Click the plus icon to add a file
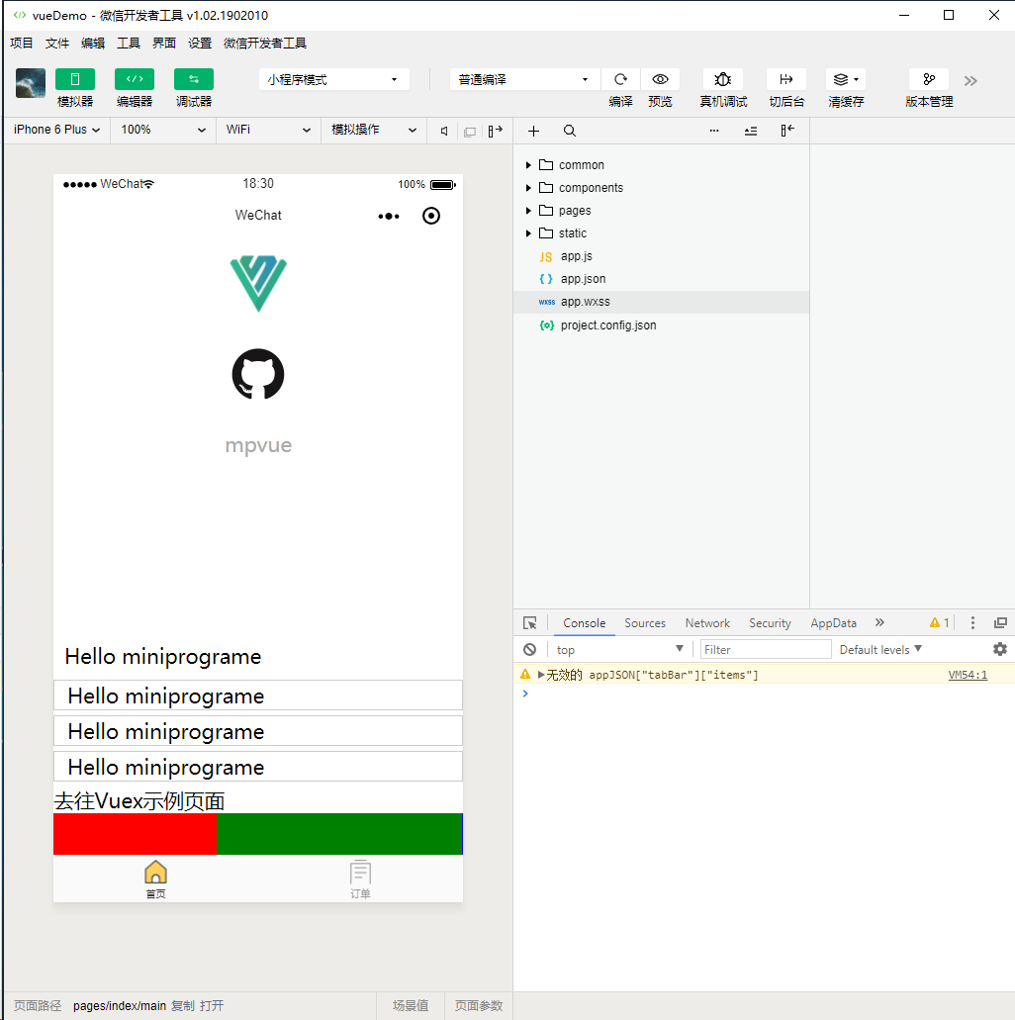The height and width of the screenshot is (1020, 1015). tap(533, 131)
